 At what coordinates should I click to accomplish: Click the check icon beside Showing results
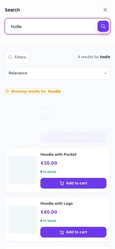point(7,91)
